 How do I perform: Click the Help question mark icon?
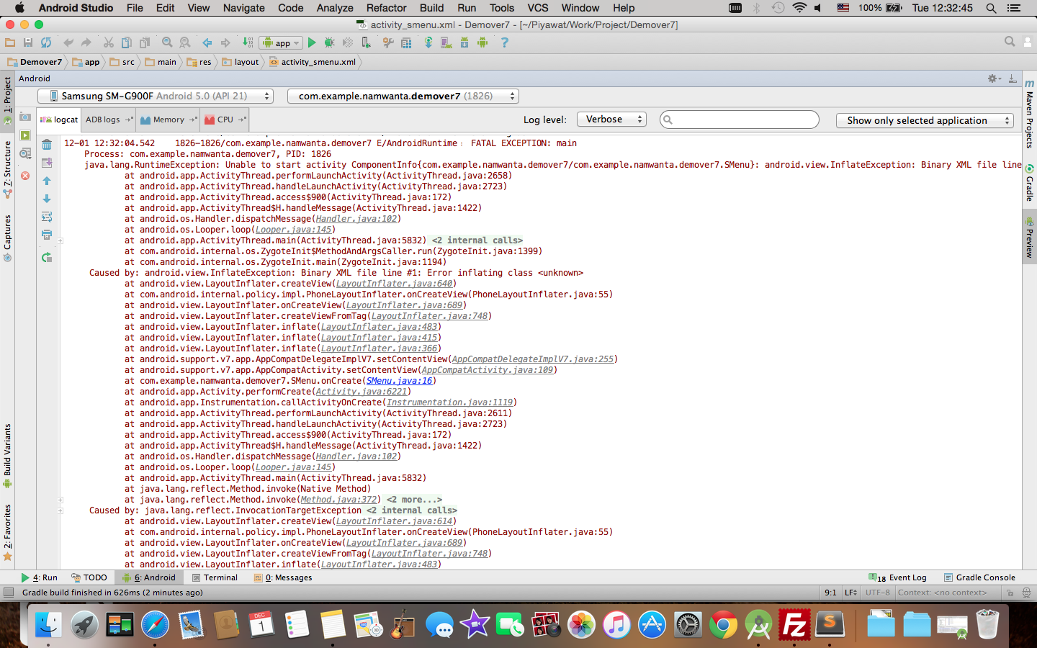(x=504, y=42)
